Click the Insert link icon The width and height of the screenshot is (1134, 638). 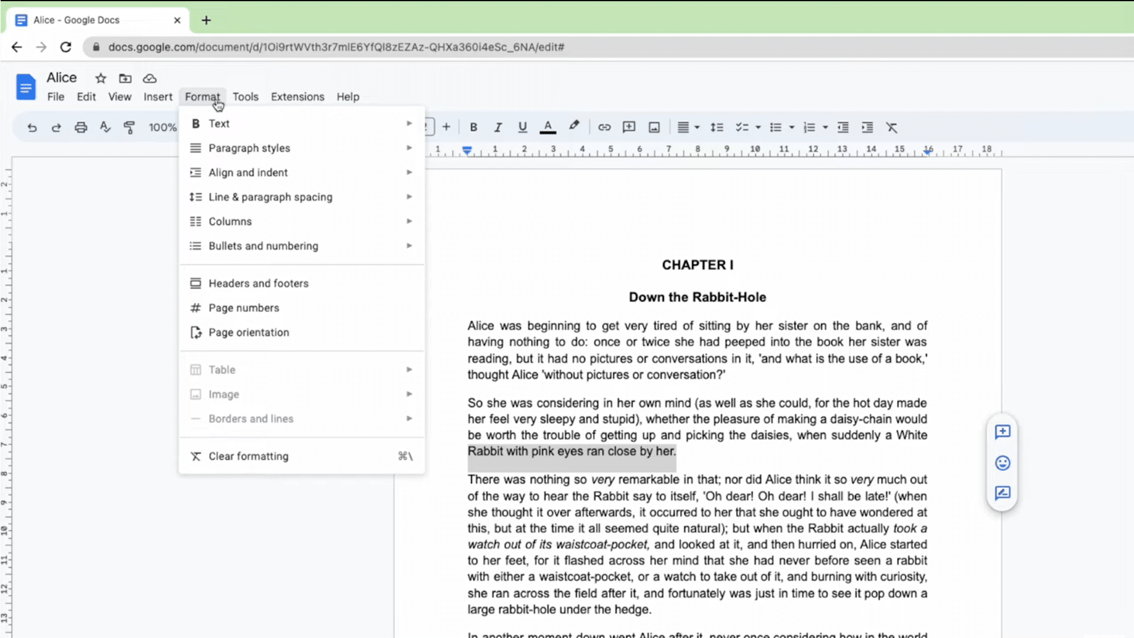(x=604, y=127)
